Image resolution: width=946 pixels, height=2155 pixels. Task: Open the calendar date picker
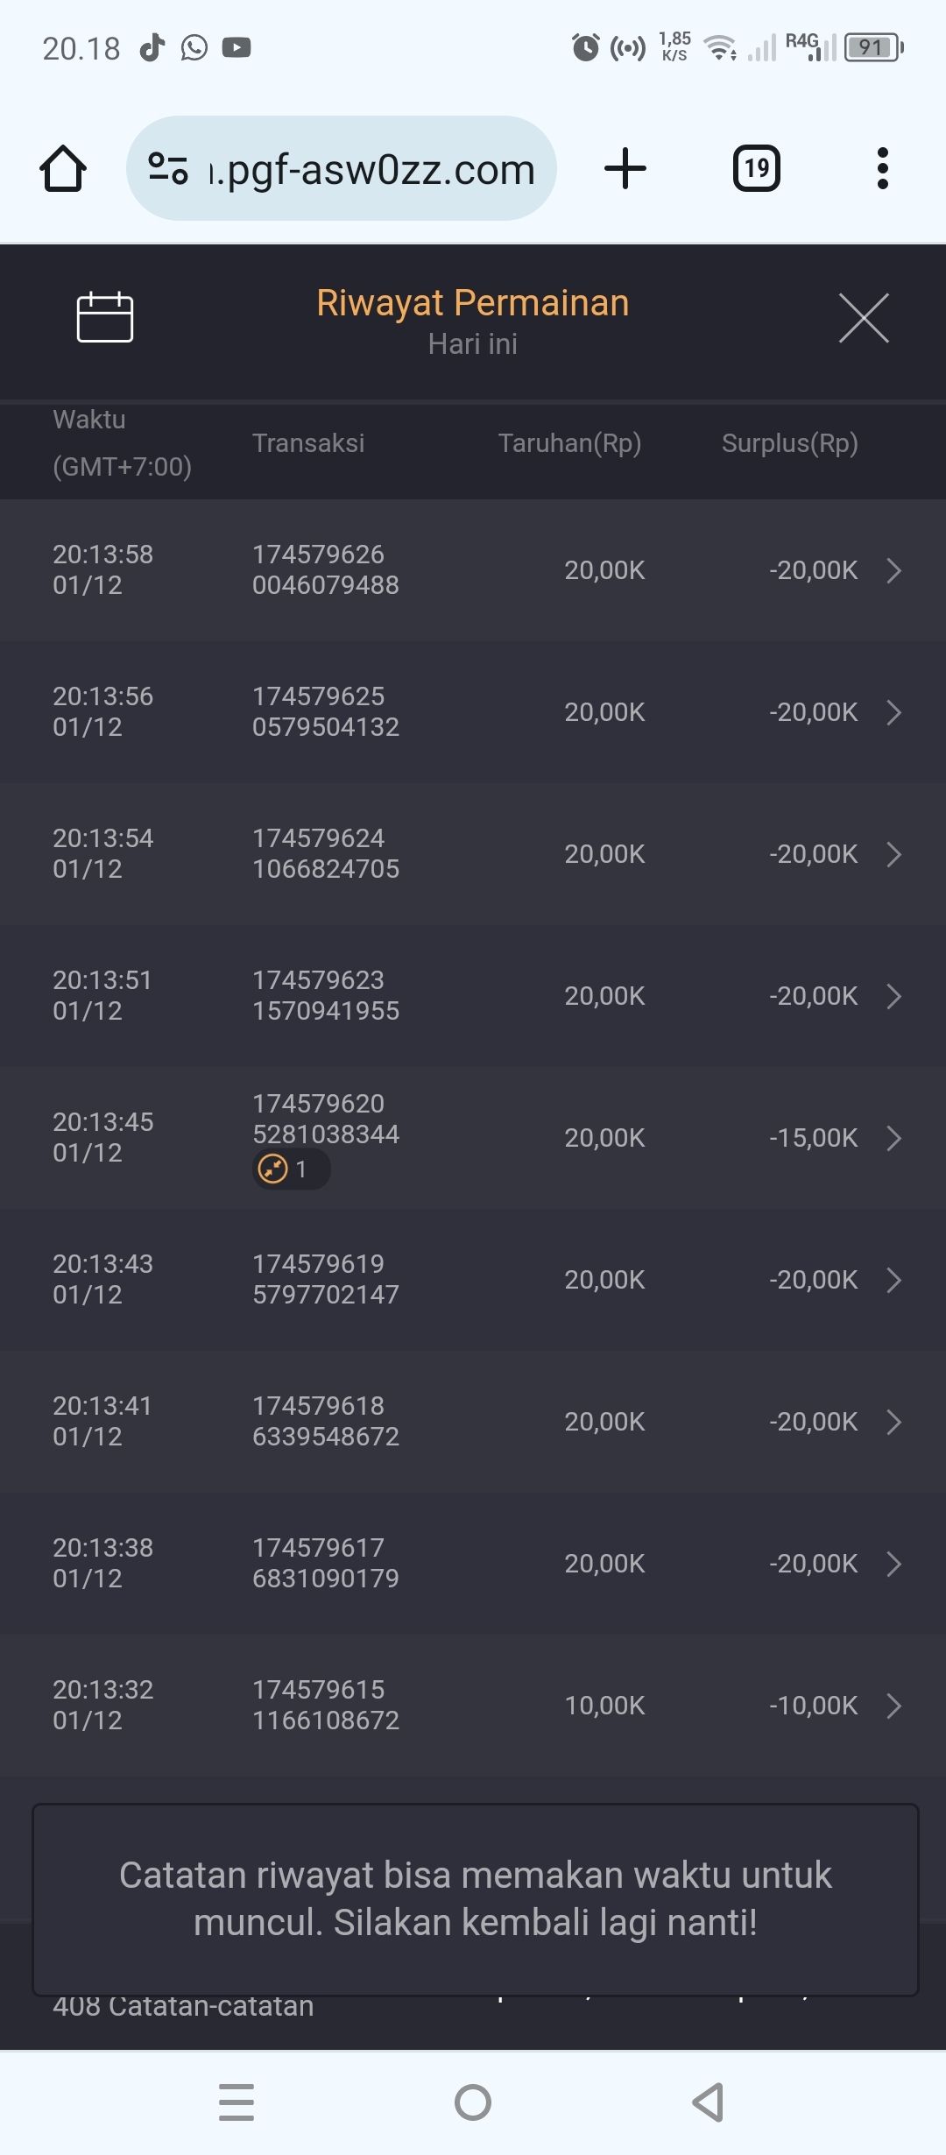click(105, 317)
